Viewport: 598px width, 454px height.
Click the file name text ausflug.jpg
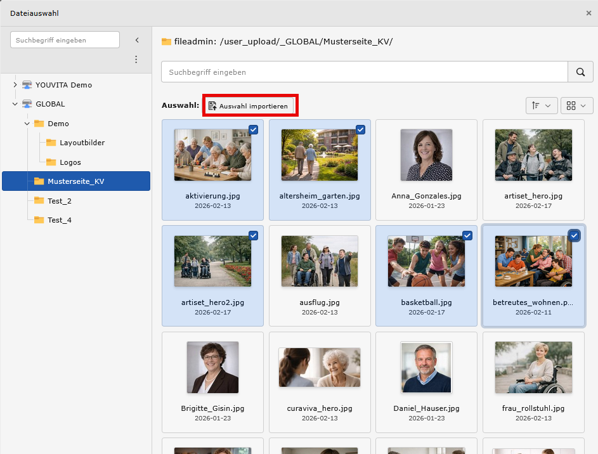coord(320,302)
